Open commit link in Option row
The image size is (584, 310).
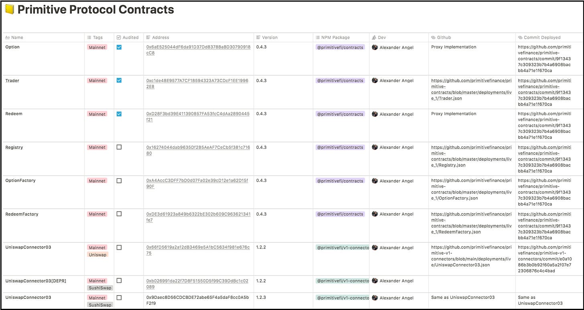[544, 59]
